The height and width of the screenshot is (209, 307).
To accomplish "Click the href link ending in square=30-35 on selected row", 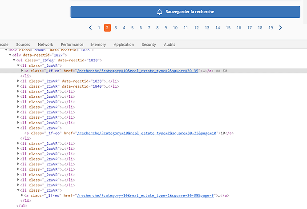I will (x=137, y=71).
